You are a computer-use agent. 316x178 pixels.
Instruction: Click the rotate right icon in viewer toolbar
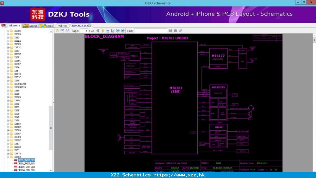(x=67, y=31)
